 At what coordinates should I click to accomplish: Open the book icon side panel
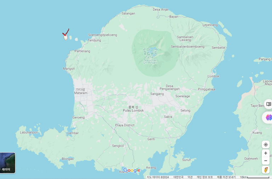coord(268,104)
